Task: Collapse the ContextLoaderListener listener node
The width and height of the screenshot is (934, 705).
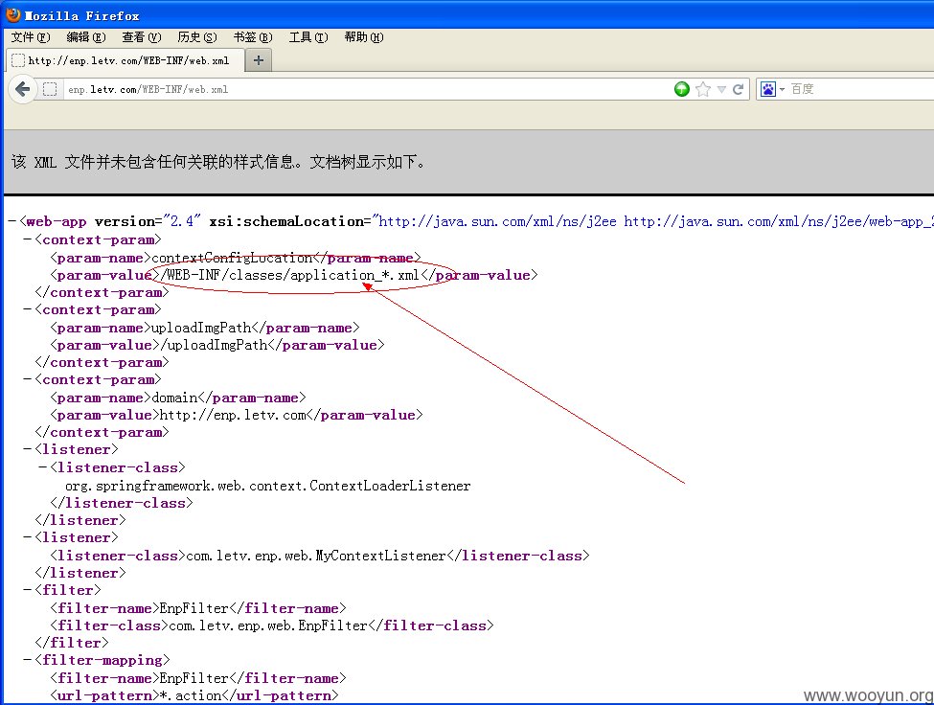Action: point(28,449)
